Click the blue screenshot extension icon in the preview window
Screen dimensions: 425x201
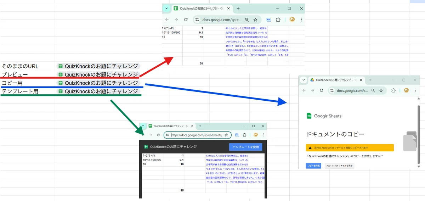pos(269,20)
